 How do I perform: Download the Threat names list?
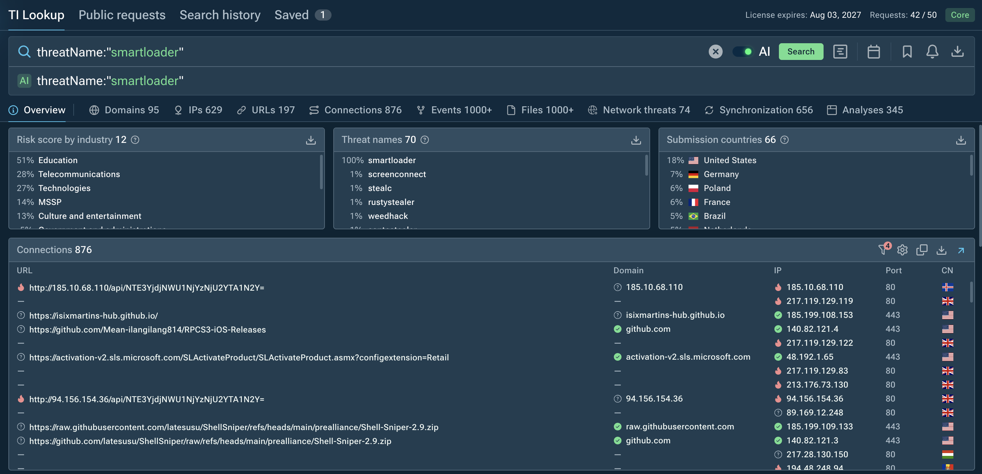coord(636,140)
